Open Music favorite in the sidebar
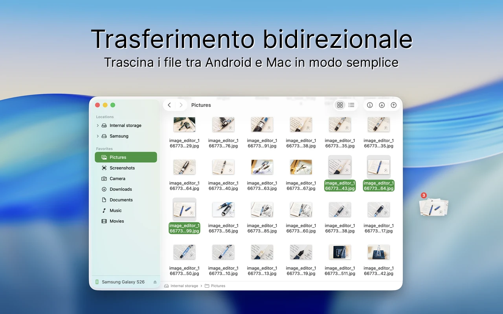Screen dimensions: 503x314 tap(126, 210)
